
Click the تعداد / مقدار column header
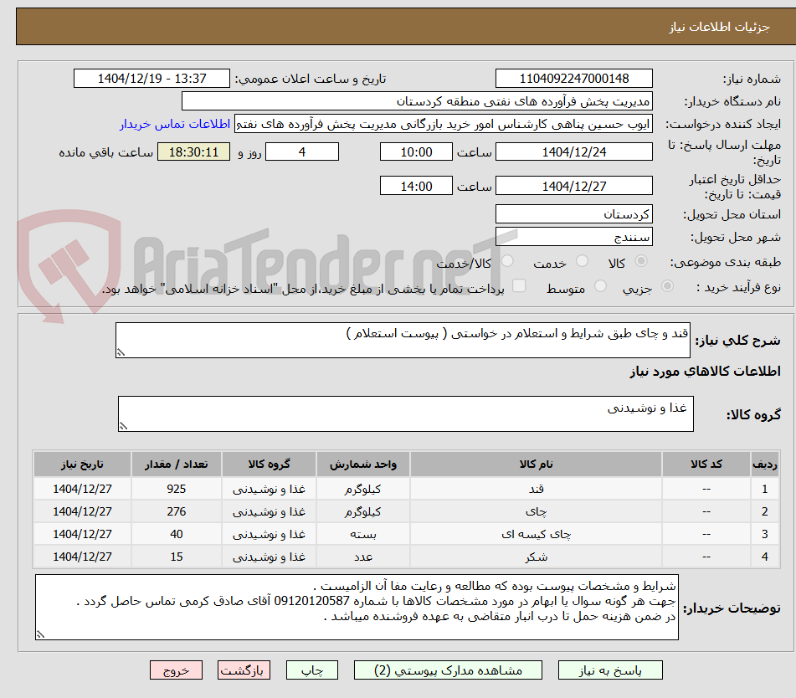pyautogui.click(x=176, y=464)
